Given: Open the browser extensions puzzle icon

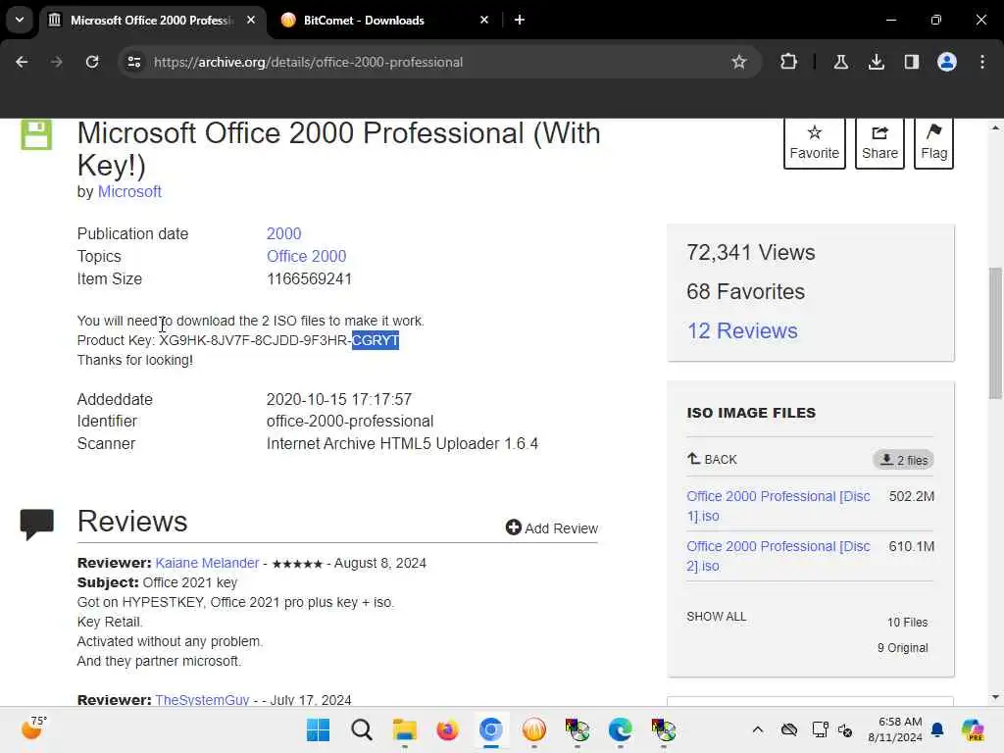Looking at the screenshot, I should pyautogui.click(x=789, y=62).
